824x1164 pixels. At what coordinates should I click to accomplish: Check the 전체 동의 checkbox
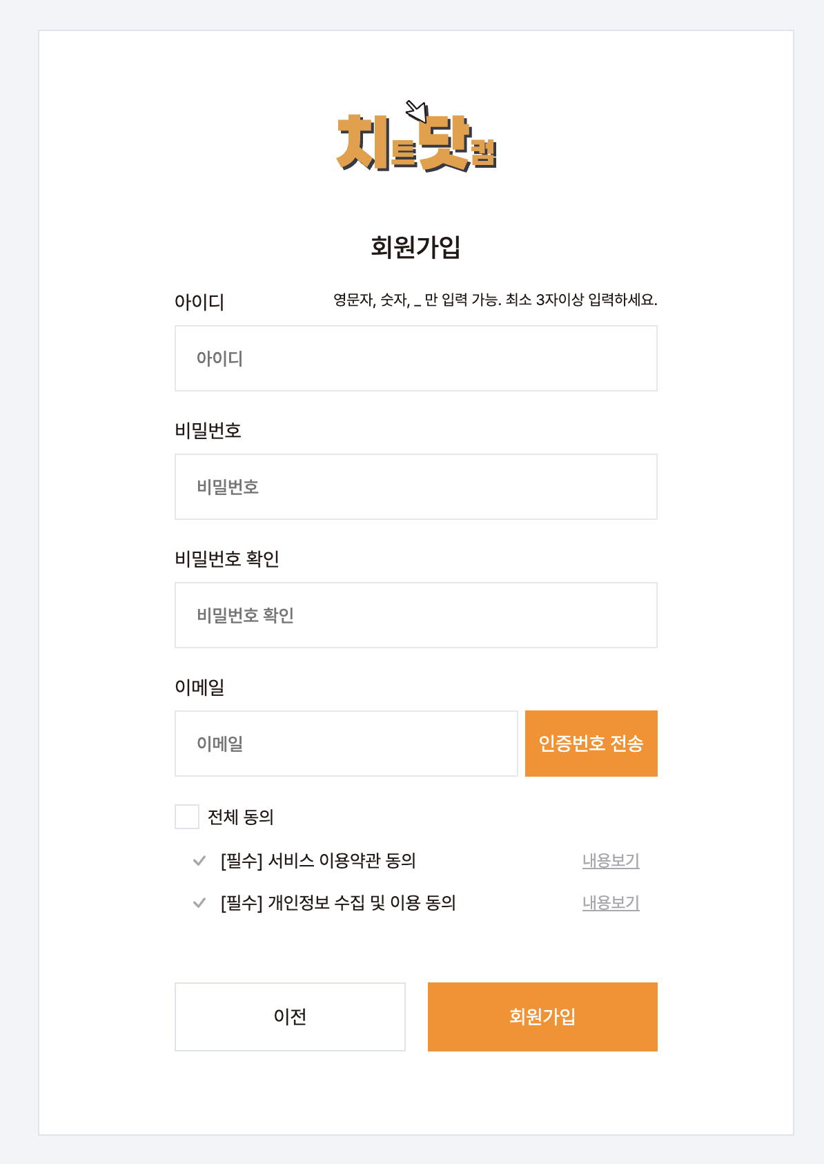[x=187, y=817]
